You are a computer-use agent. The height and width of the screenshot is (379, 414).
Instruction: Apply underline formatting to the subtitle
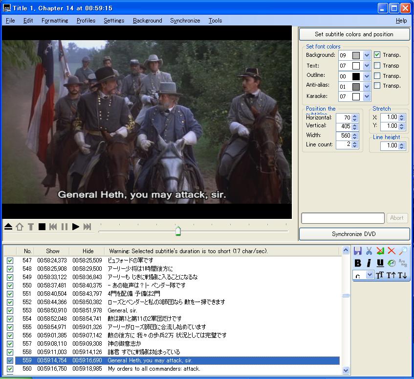tap(380, 263)
